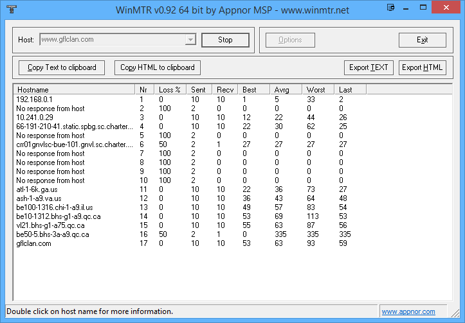
Task: Open the www.appnor.com link
Action: [408, 312]
